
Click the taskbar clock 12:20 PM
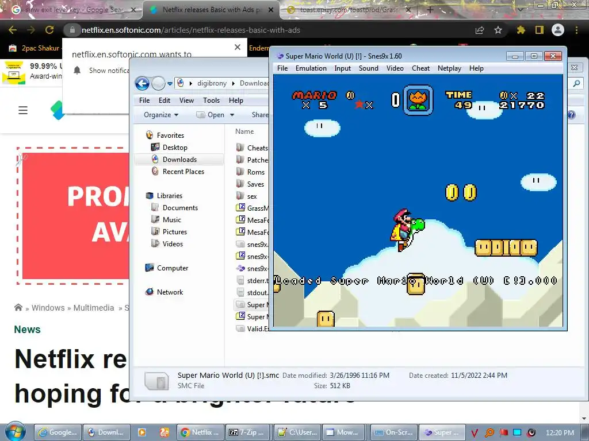point(560,432)
